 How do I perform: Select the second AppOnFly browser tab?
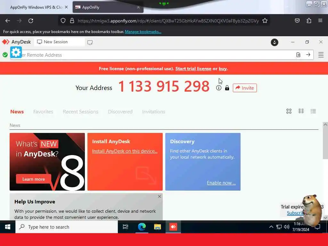pyautogui.click(x=108, y=7)
